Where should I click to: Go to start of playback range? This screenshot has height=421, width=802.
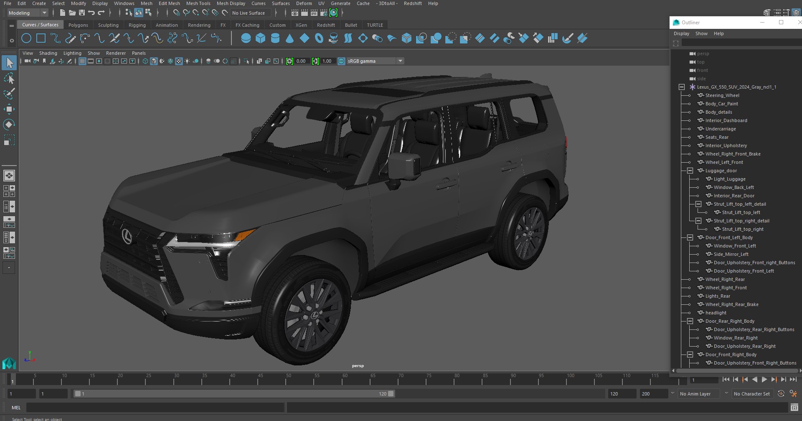click(726, 380)
